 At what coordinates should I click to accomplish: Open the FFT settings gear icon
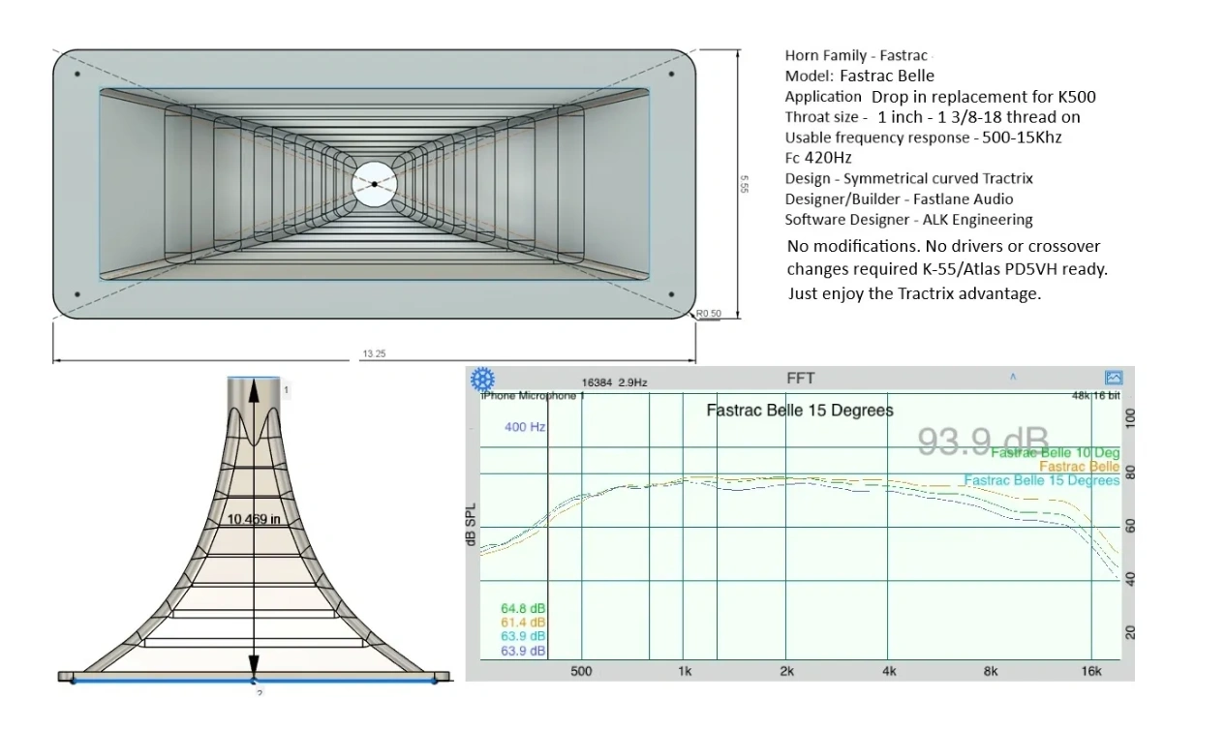tap(482, 379)
